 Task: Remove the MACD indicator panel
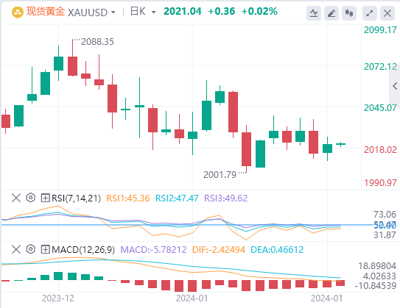tap(16, 249)
